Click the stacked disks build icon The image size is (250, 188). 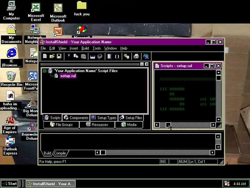(100, 56)
